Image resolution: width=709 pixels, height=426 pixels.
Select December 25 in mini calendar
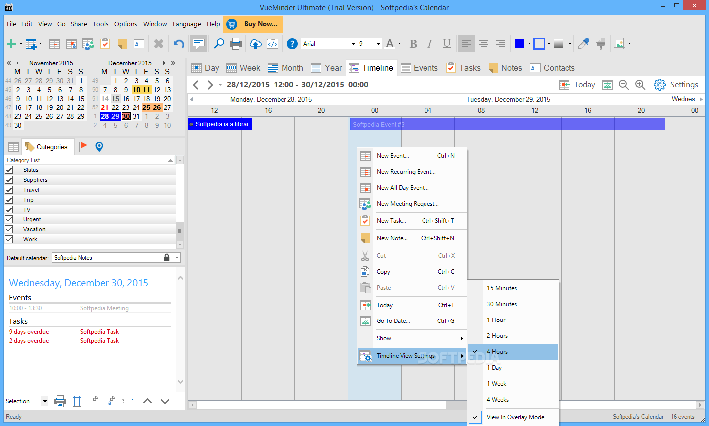[x=146, y=107]
